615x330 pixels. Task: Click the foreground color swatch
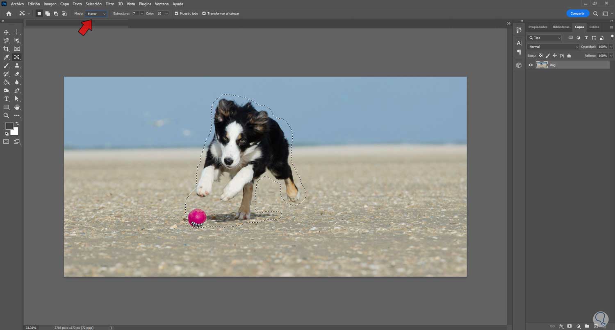(9, 126)
